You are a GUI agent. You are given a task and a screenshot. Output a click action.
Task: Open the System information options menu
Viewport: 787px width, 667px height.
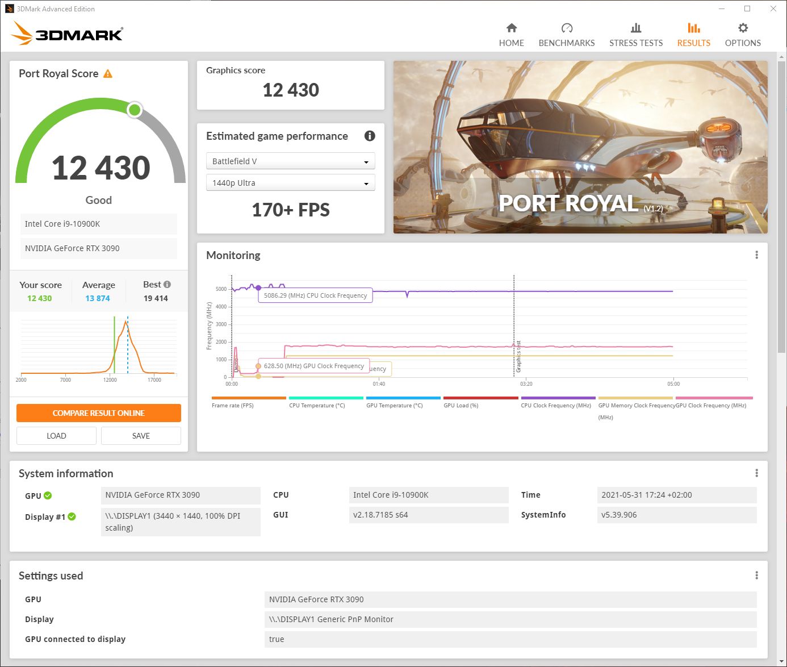pos(756,473)
